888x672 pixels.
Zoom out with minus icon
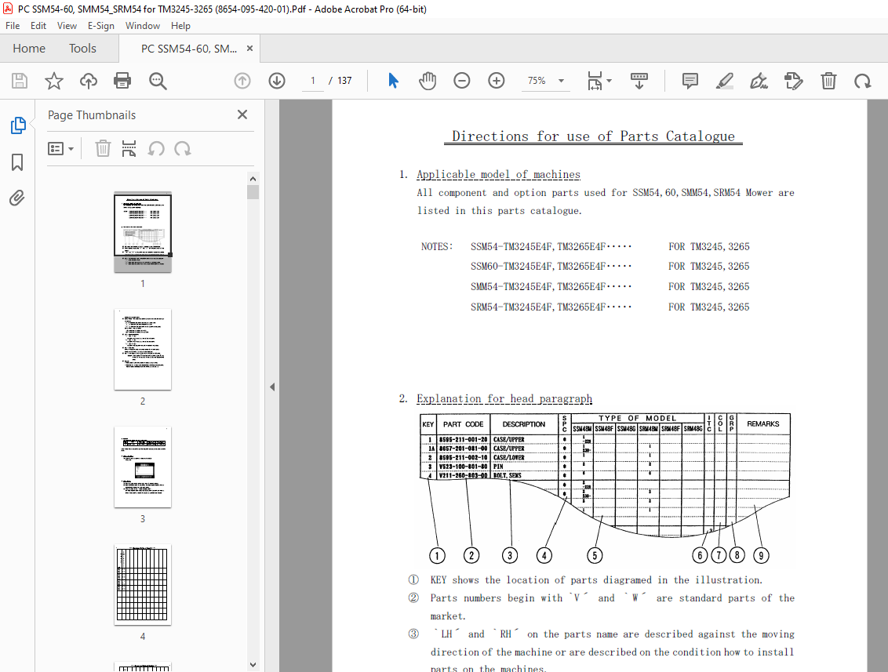click(x=462, y=81)
